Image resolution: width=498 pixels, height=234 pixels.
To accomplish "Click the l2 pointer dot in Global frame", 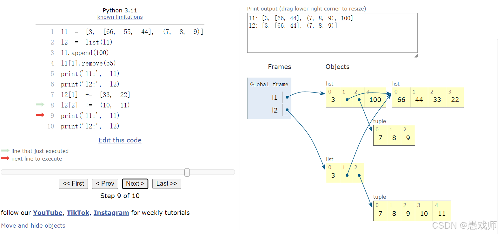I will [x=287, y=110].
